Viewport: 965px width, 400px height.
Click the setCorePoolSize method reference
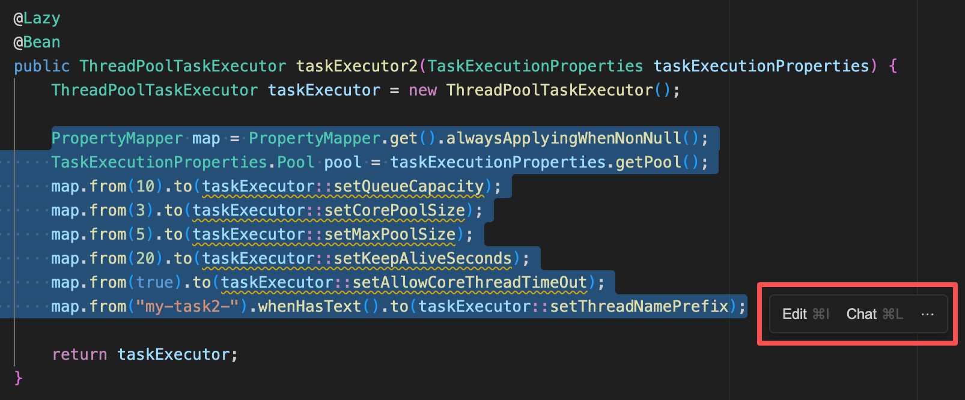(394, 210)
